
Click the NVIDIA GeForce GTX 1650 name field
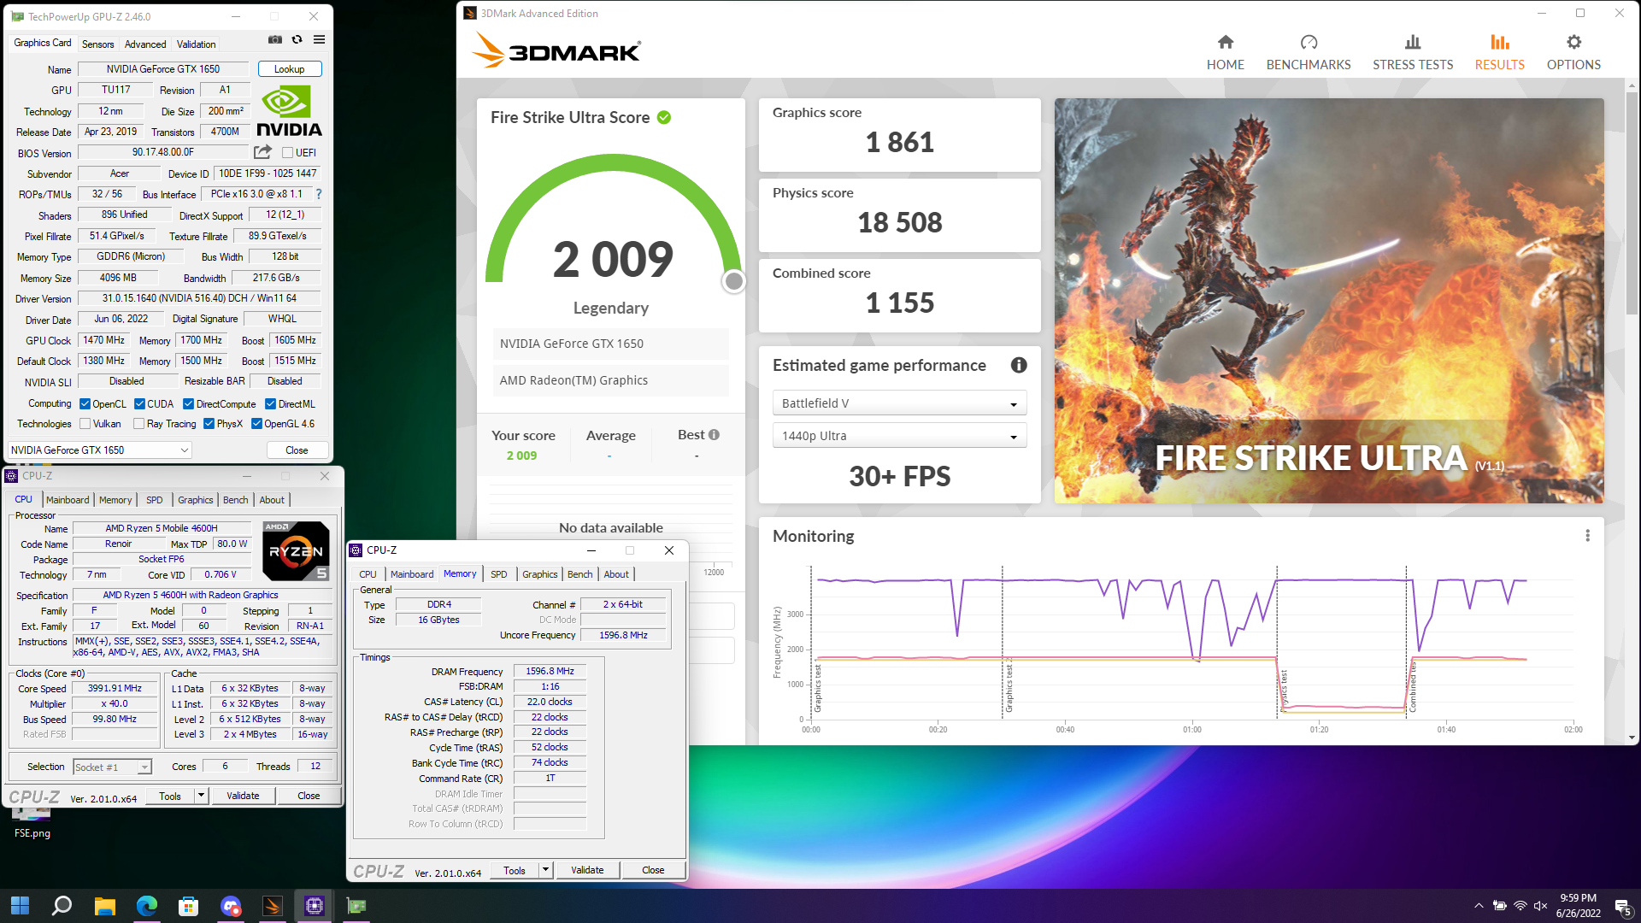(163, 69)
